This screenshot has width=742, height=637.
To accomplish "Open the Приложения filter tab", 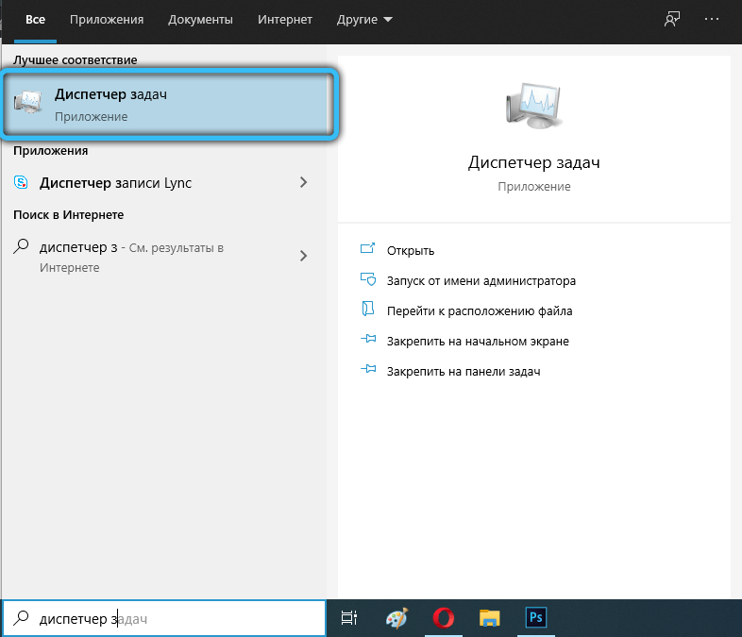I will pos(107,20).
